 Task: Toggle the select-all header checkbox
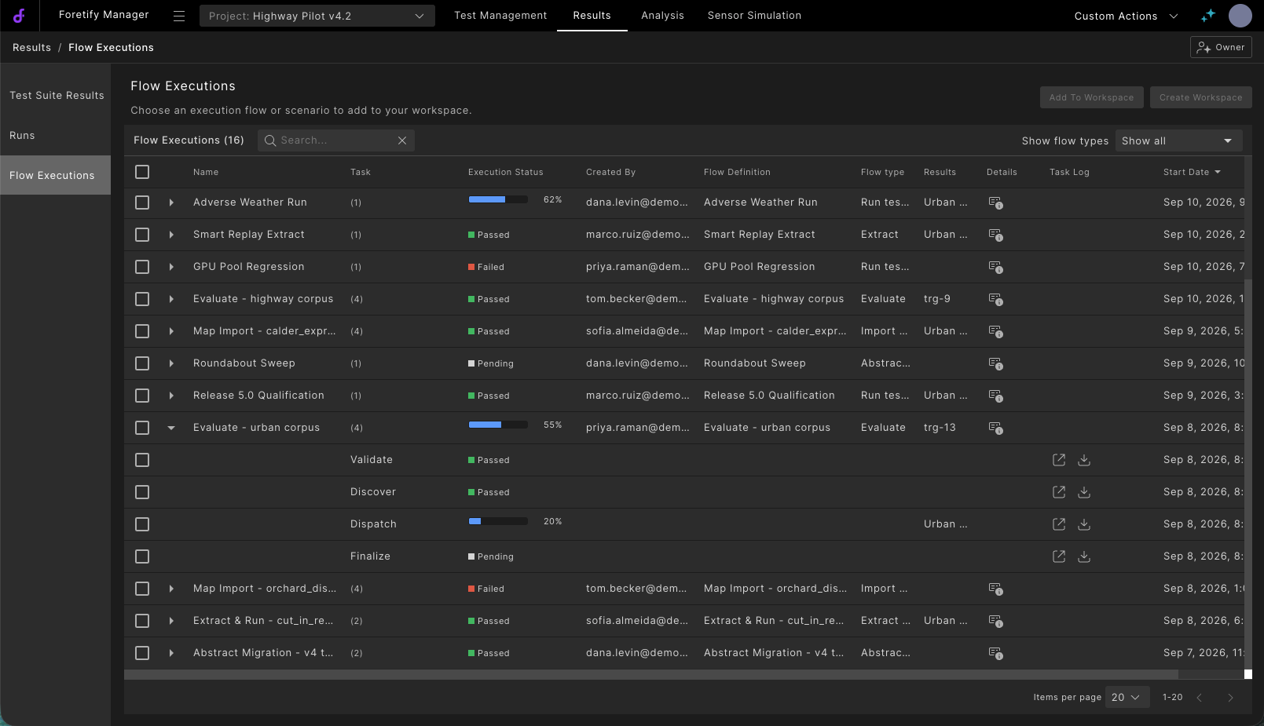pos(142,172)
